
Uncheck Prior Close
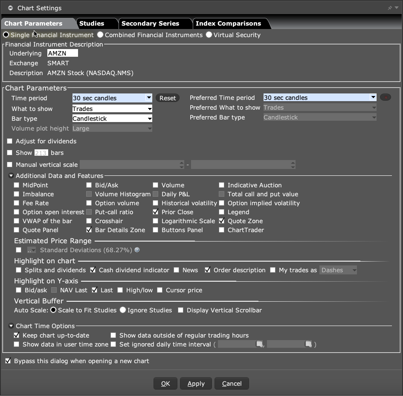(156, 212)
